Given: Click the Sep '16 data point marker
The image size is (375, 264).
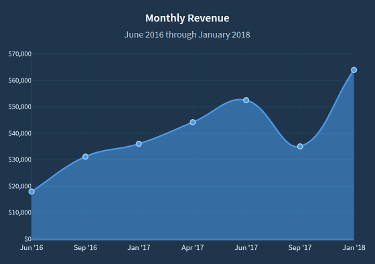Looking at the screenshot, I should click(x=86, y=157).
